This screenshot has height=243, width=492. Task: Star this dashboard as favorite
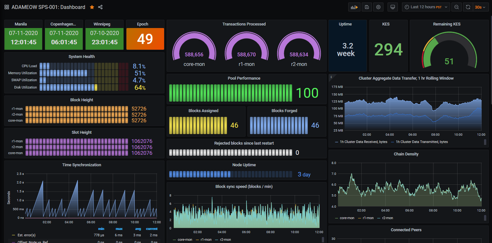[92, 7]
